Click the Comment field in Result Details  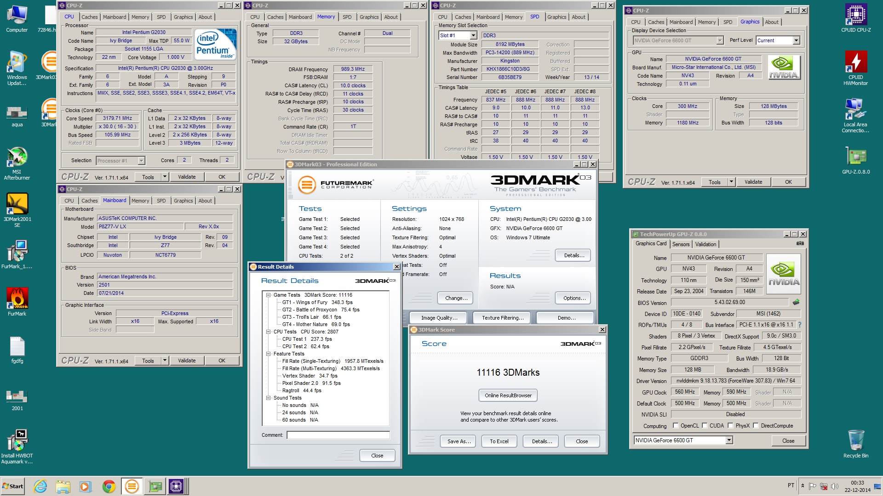338,435
